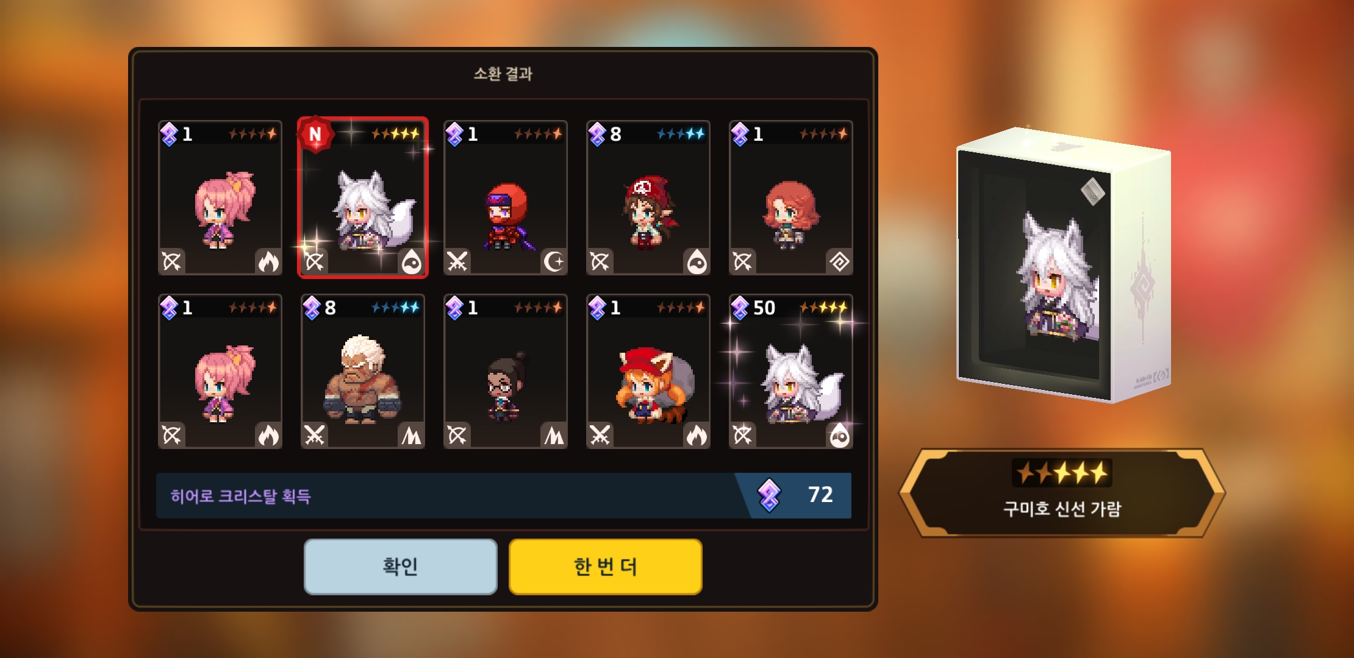Click the yellow 한 번 더 button
1354x658 pixels.
pos(606,566)
